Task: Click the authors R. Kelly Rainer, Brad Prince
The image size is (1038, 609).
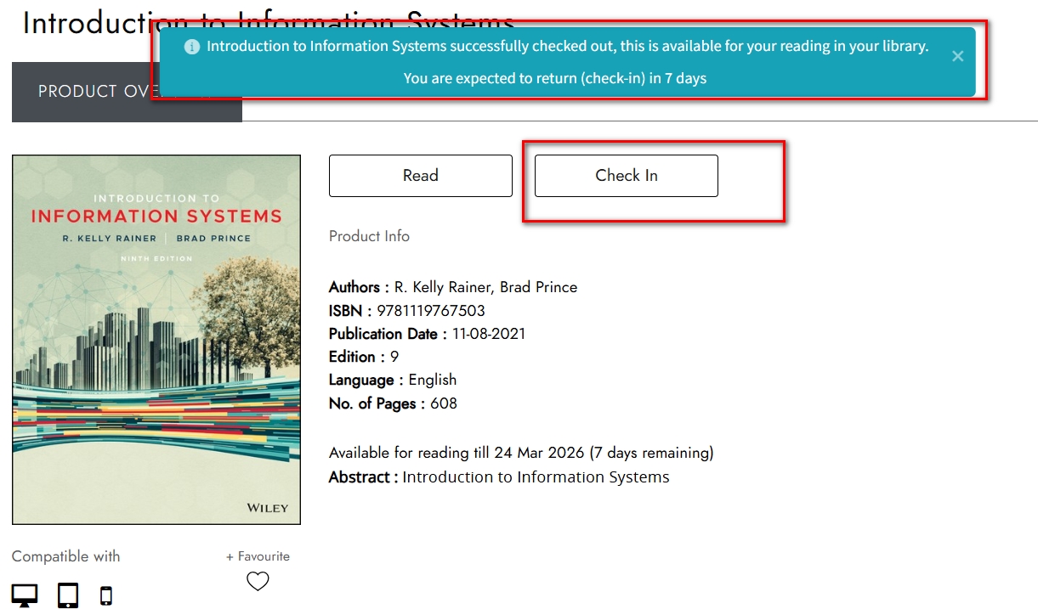Action: (x=485, y=287)
